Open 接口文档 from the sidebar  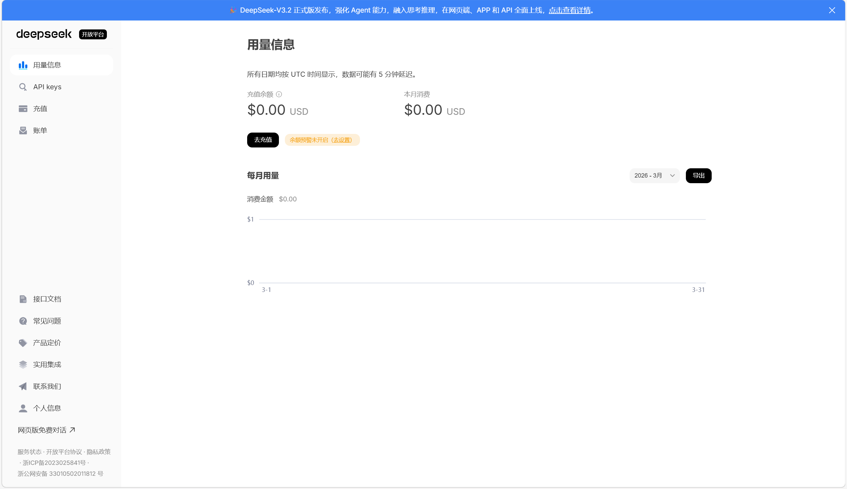(x=62, y=299)
